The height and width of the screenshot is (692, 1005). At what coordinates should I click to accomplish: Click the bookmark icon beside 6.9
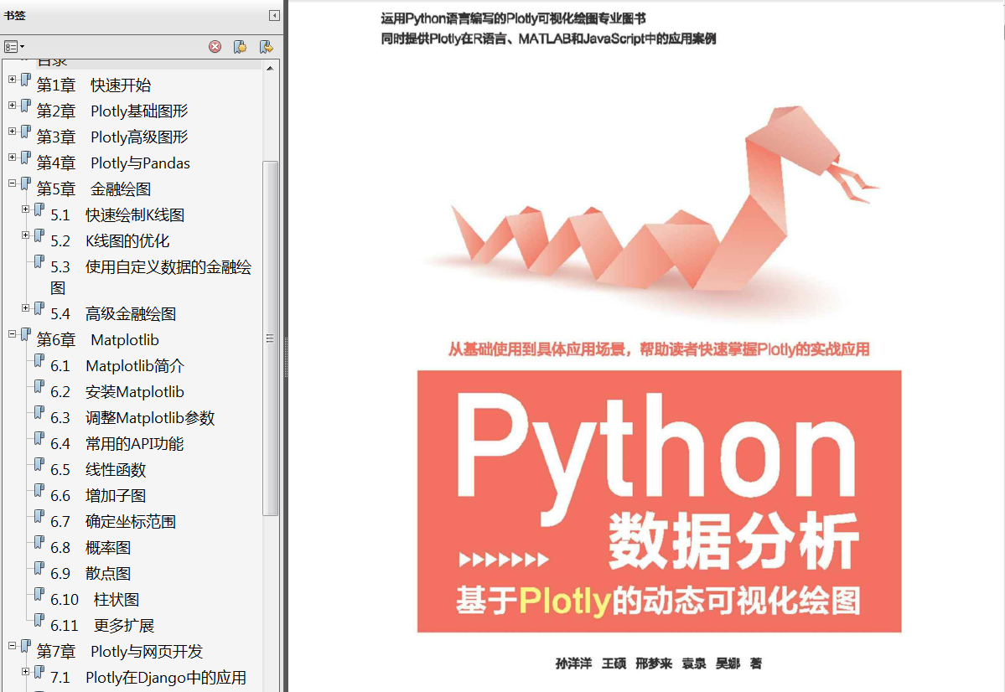click(39, 568)
